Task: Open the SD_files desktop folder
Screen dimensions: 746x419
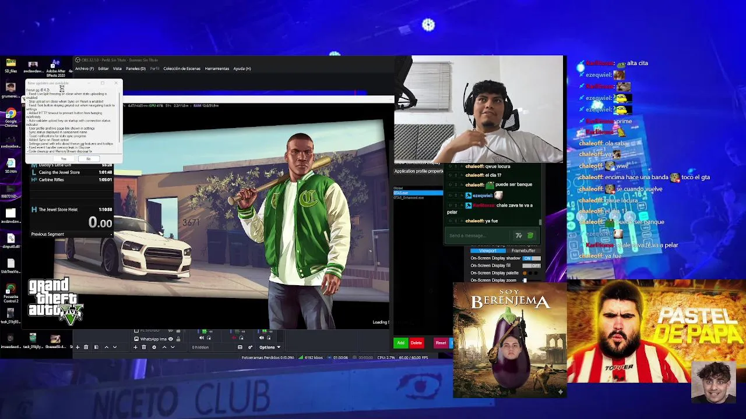Action: tap(10, 66)
